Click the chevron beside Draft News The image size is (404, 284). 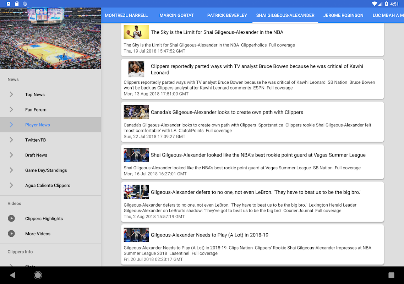(x=11, y=155)
